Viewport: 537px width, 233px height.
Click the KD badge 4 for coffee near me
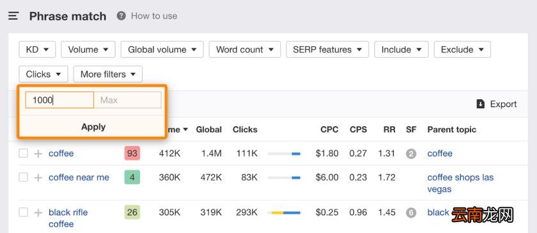[x=132, y=177]
